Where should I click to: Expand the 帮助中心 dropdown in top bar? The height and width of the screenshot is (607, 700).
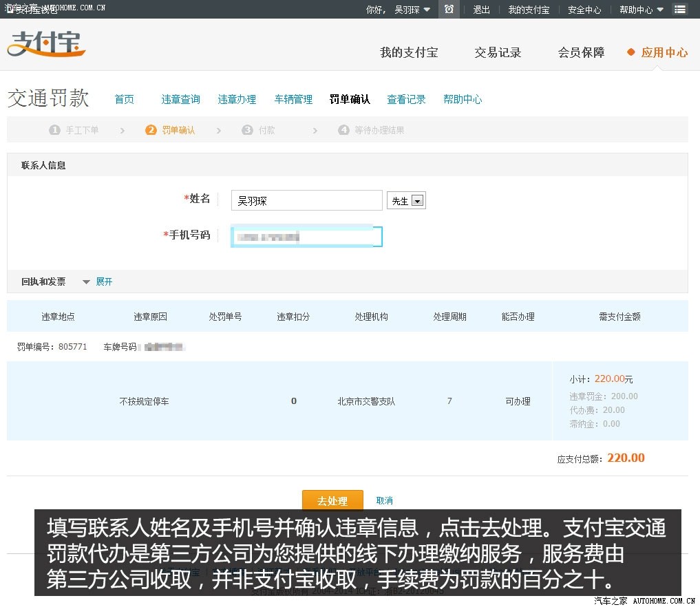(x=660, y=10)
